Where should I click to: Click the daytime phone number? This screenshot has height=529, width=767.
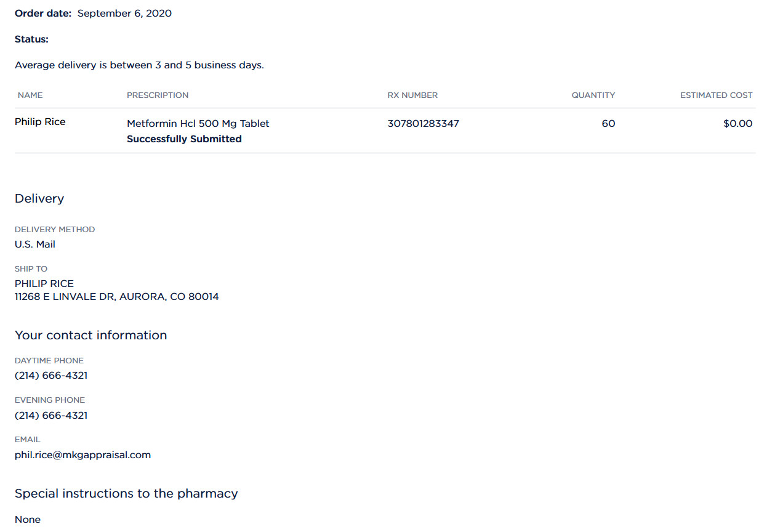click(x=51, y=375)
